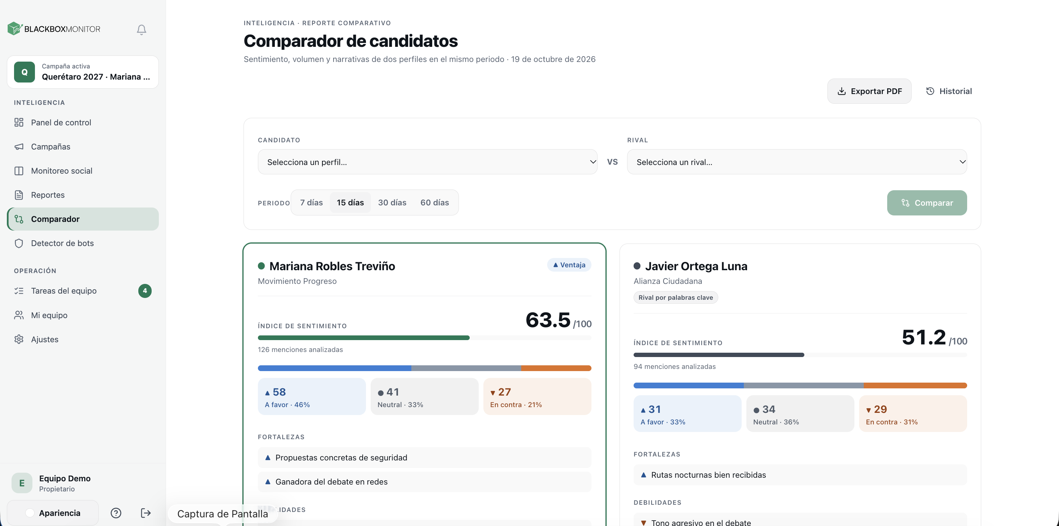
Task: Click the Ventaja badge on Mariana's card
Action: coord(569,265)
